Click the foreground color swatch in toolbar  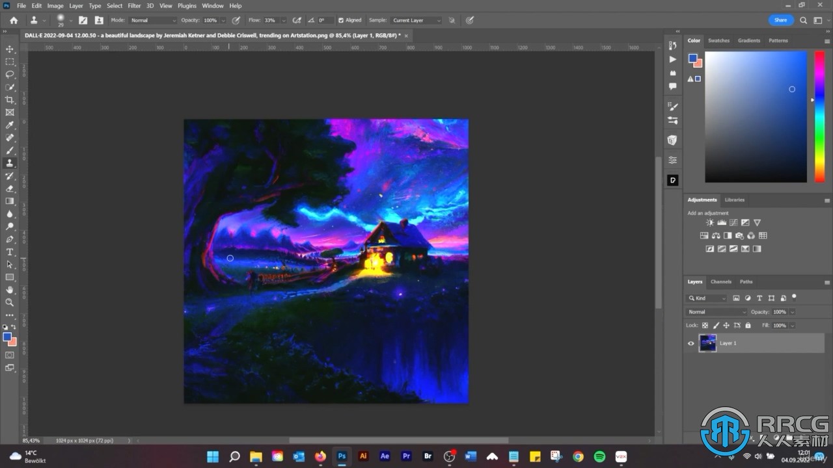pyautogui.click(x=7, y=337)
